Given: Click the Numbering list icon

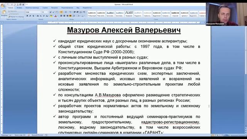Looking at the screenshot, I should (x=66, y=12).
